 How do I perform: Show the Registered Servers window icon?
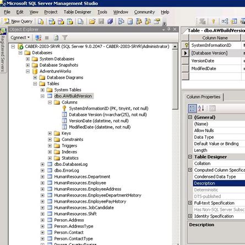[x=121, y=21]
